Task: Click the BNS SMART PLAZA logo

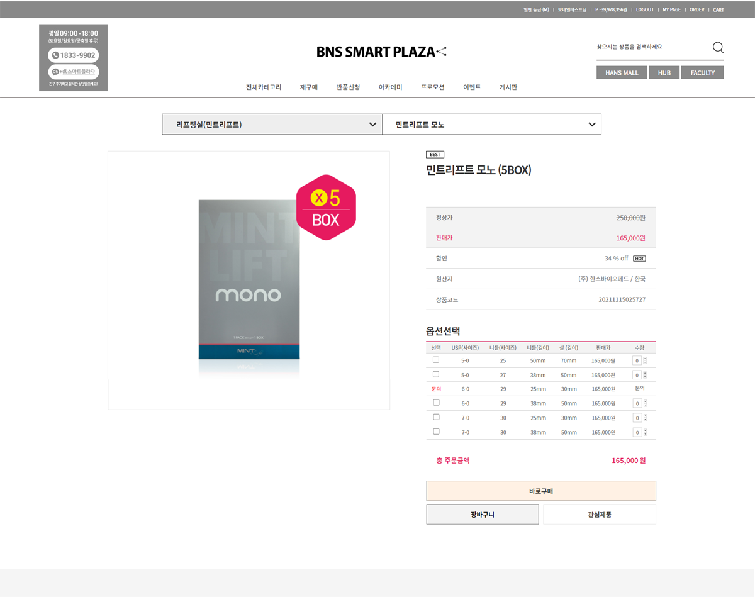Action: click(381, 52)
